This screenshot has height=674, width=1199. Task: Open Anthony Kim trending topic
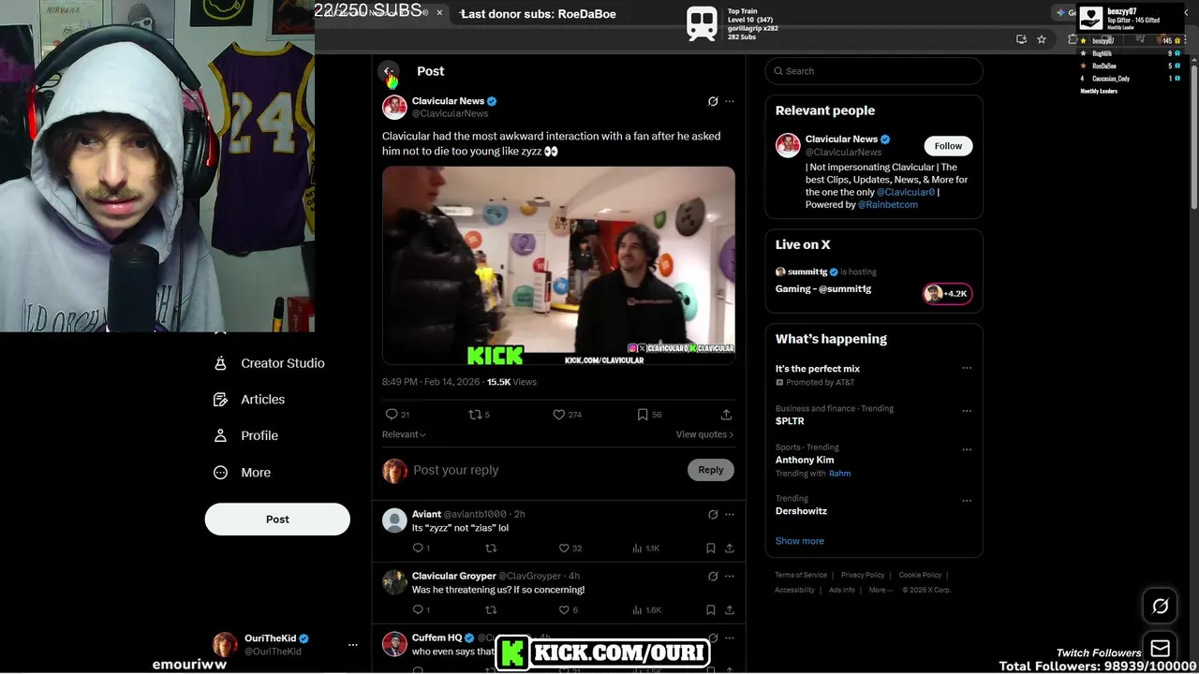(805, 460)
